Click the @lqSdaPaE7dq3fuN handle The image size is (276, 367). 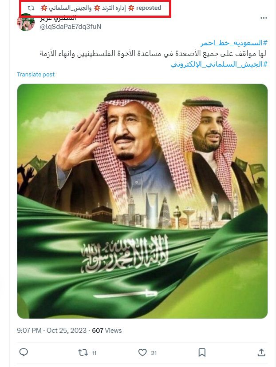point(71,27)
